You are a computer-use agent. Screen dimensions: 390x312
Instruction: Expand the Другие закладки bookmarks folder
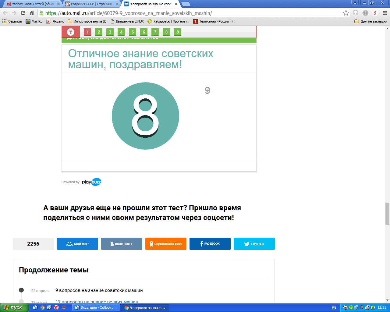pyautogui.click(x=371, y=21)
